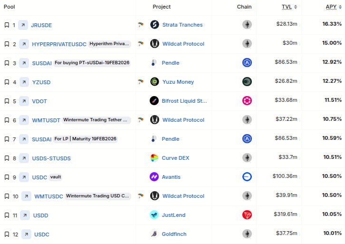Click the 'For LP | Maturity 19FEB2026' tag
345x244 pixels.
[86, 139]
